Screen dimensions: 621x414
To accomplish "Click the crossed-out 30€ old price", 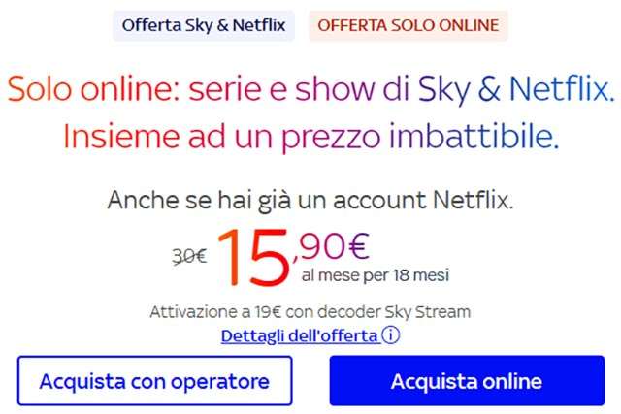I will (x=189, y=256).
